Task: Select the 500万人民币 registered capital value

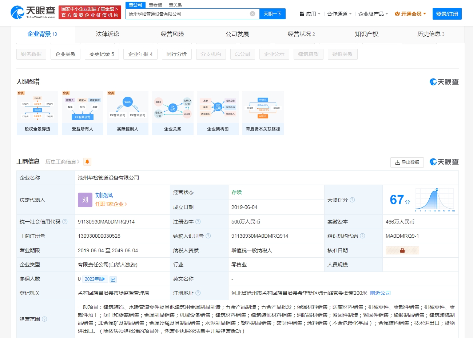Action: [x=246, y=222]
